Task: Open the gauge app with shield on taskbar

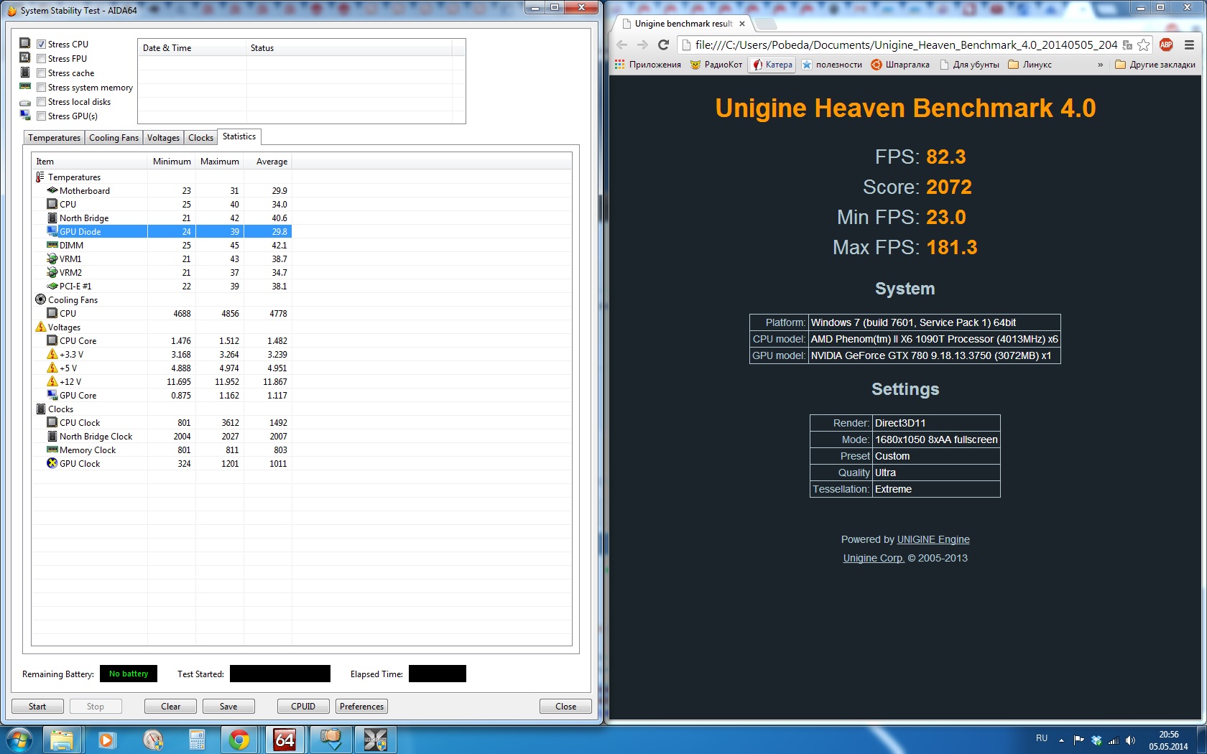Action: pos(152,740)
